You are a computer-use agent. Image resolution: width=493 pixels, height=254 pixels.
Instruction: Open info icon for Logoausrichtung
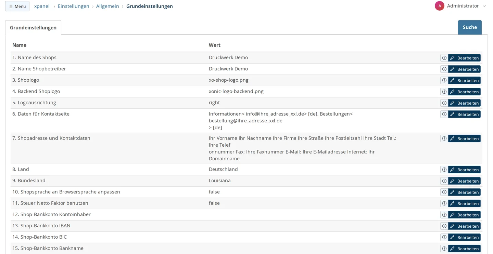(444, 103)
